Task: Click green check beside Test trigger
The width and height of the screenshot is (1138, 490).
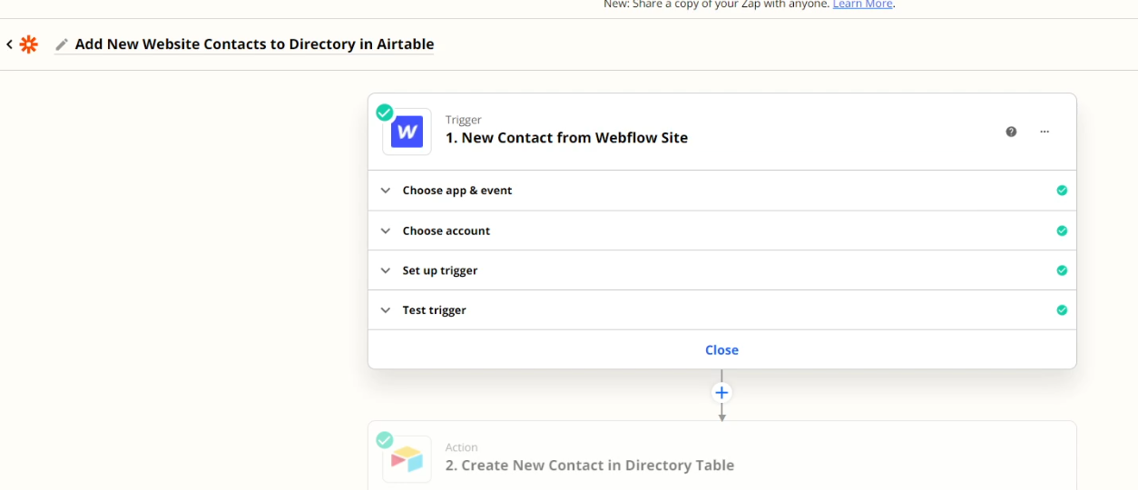Action: coord(1062,310)
